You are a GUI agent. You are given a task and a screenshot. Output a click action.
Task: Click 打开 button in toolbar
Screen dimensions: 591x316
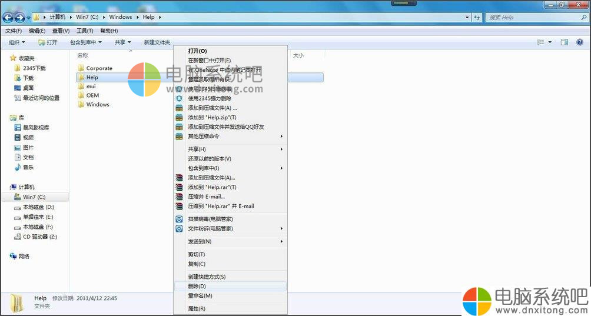coord(48,42)
